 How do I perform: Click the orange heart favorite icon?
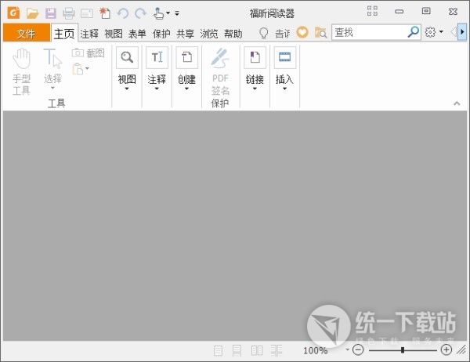[302, 32]
